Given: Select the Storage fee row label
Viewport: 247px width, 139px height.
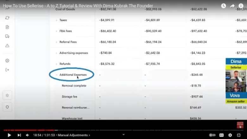Looking at the screenshot, I should 69,96.
